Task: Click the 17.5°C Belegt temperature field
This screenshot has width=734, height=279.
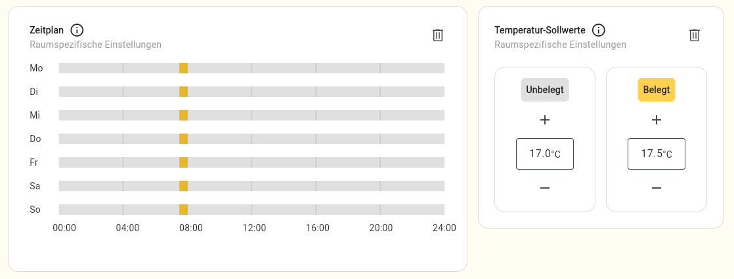Action: (657, 154)
